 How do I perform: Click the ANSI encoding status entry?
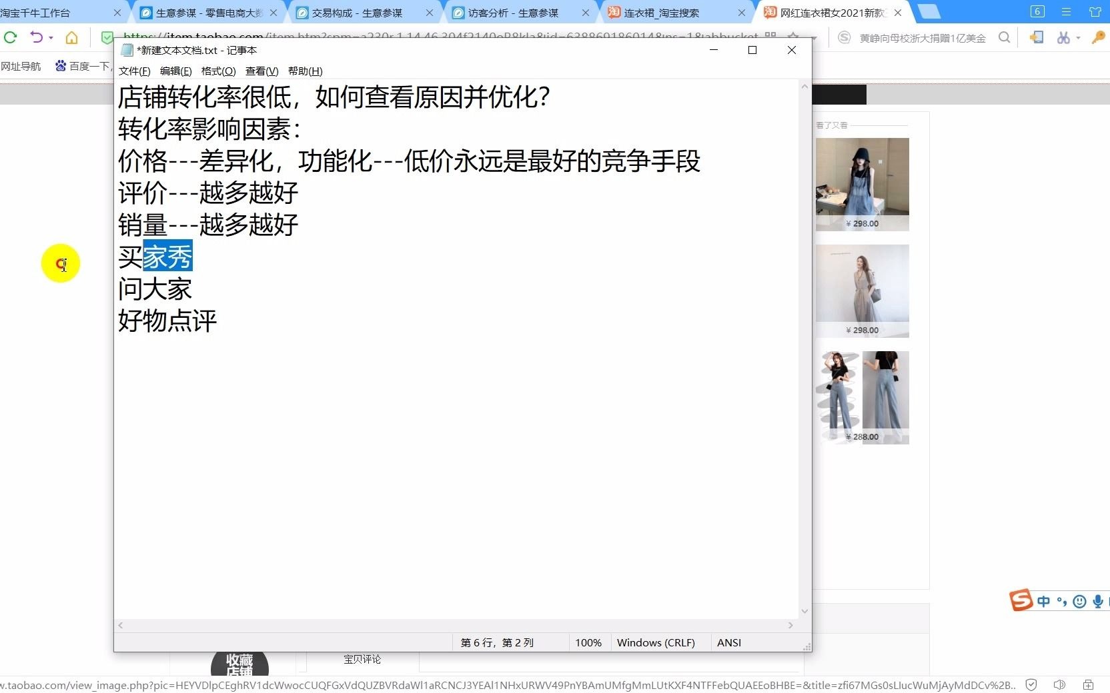pyautogui.click(x=729, y=642)
